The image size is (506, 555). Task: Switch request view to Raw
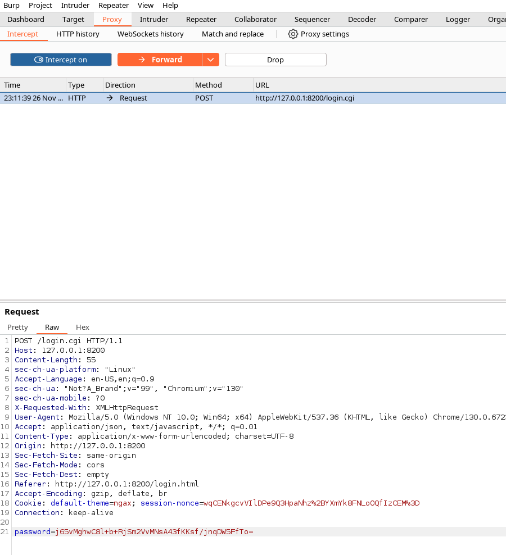pos(52,327)
